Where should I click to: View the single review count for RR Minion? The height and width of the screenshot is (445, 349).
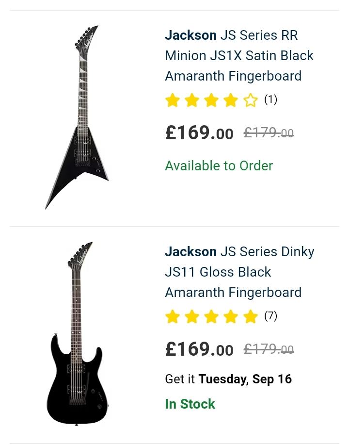[270, 99]
